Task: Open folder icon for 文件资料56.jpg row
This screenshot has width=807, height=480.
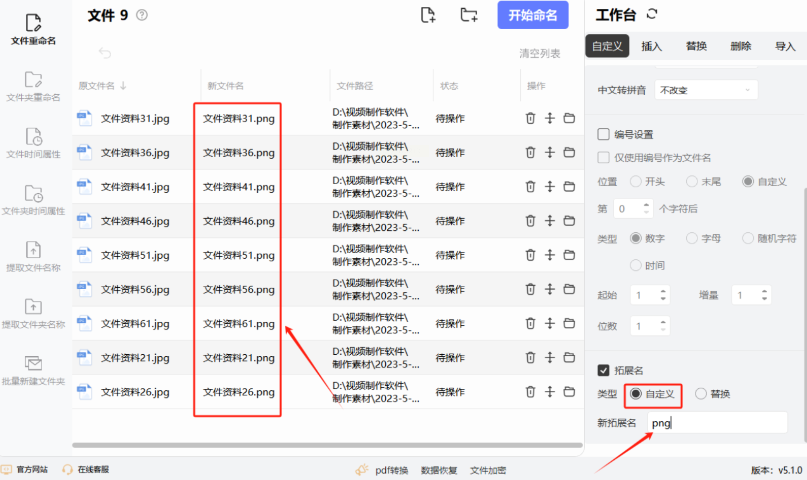Action: click(569, 289)
